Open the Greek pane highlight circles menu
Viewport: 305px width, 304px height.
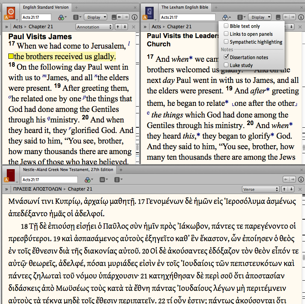coord(89,180)
